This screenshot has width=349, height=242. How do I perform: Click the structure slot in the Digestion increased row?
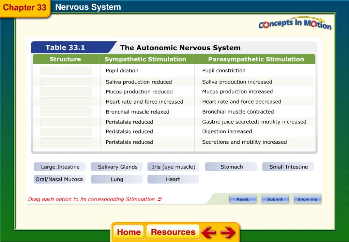[x=66, y=132]
